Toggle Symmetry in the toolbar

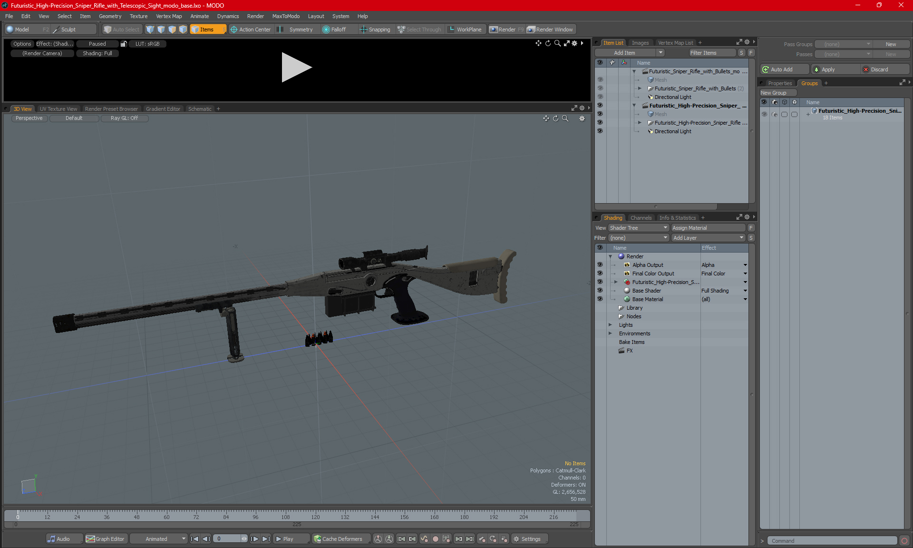(296, 29)
